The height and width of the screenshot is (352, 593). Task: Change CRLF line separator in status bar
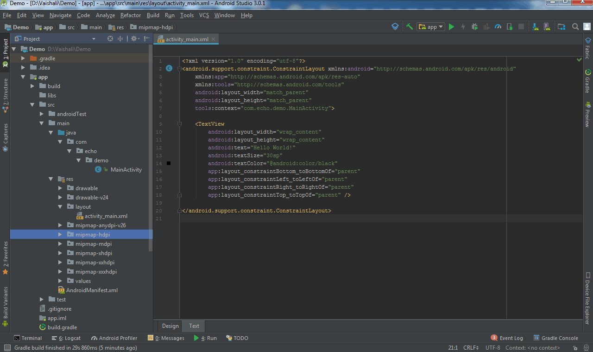[471, 348]
